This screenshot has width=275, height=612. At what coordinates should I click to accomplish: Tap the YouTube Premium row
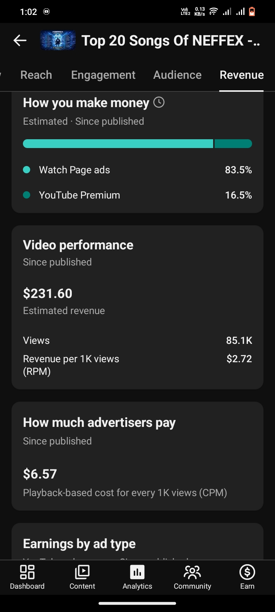click(x=137, y=195)
